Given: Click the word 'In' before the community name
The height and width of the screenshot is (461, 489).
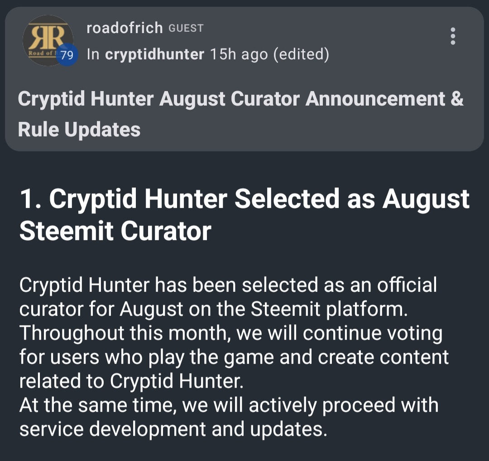Looking at the screenshot, I should click(x=93, y=54).
